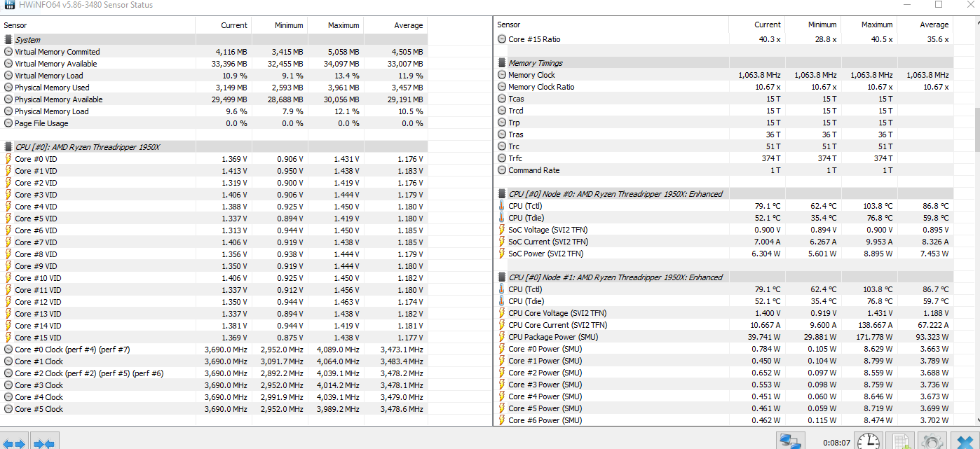This screenshot has height=449, width=980.
Task: Click the Sensor column header in the right panel
Action: (x=508, y=25)
